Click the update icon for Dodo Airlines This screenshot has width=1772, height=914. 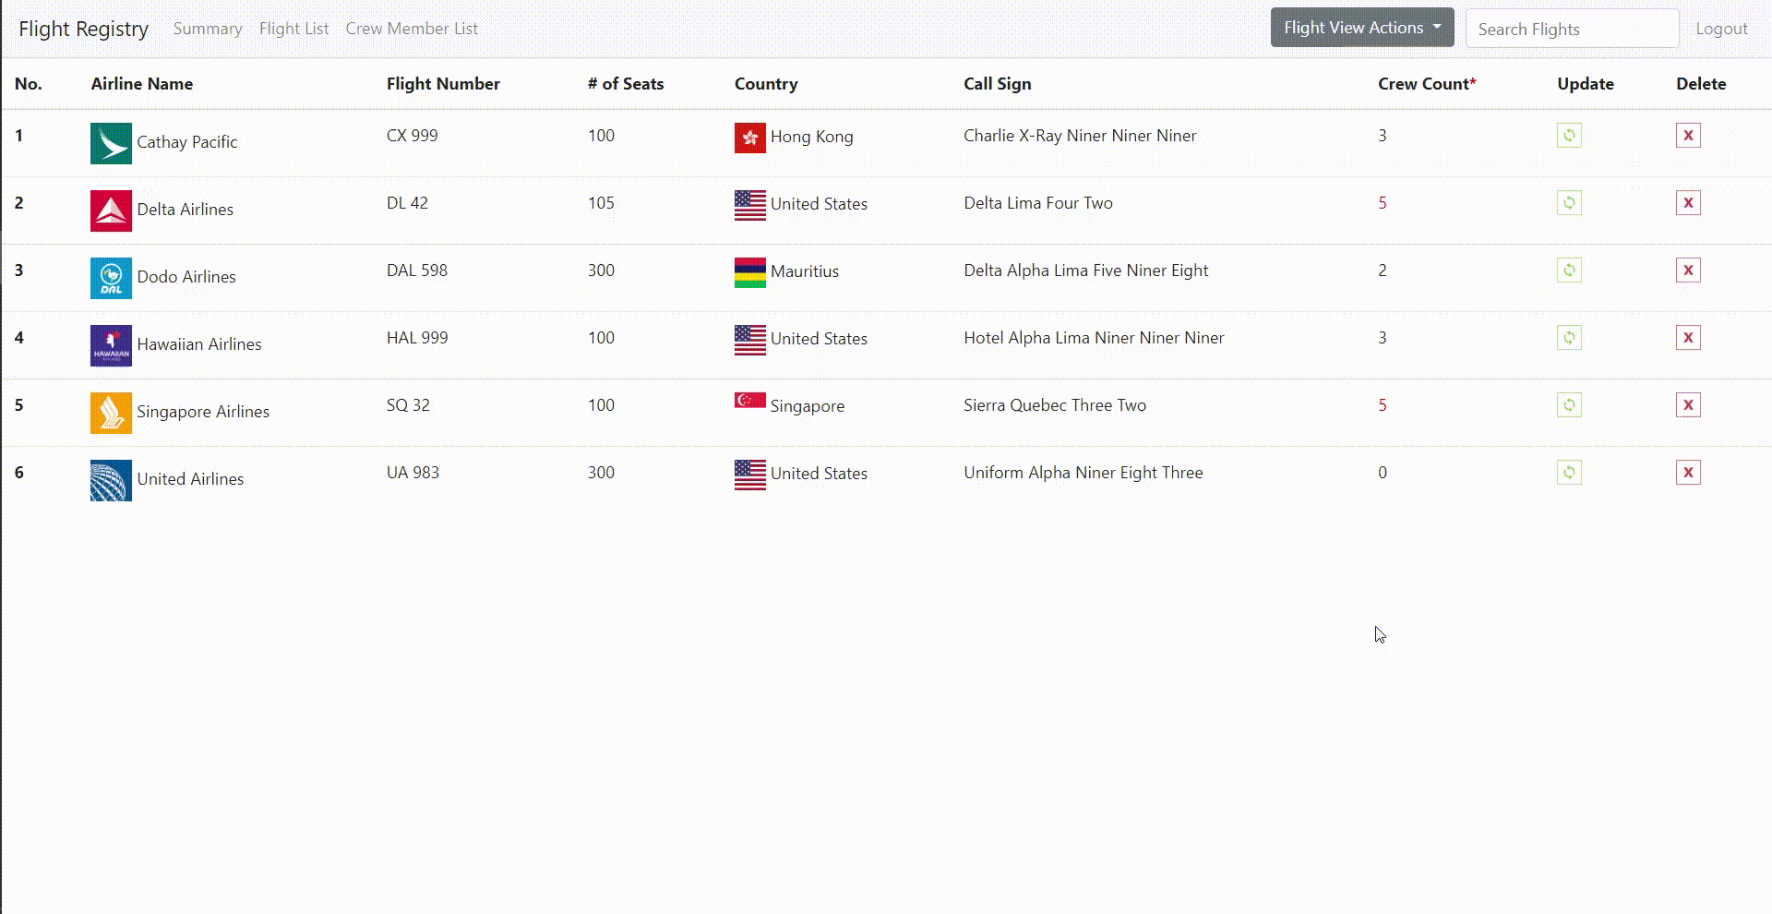coord(1570,270)
